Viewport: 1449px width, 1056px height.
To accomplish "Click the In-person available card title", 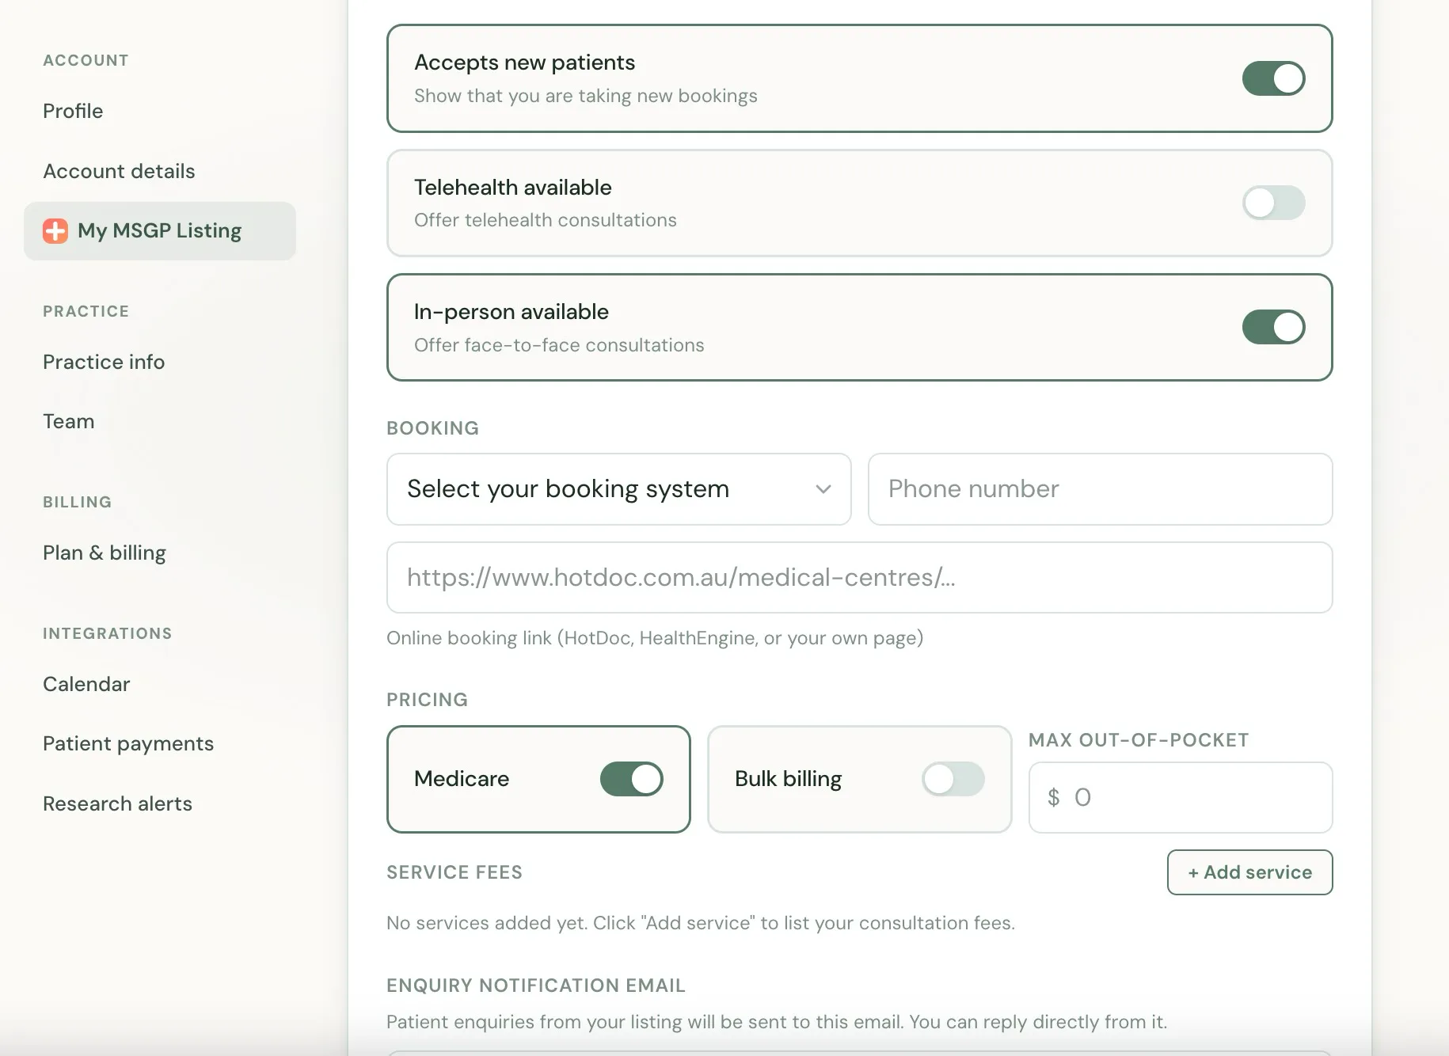I will coord(512,312).
